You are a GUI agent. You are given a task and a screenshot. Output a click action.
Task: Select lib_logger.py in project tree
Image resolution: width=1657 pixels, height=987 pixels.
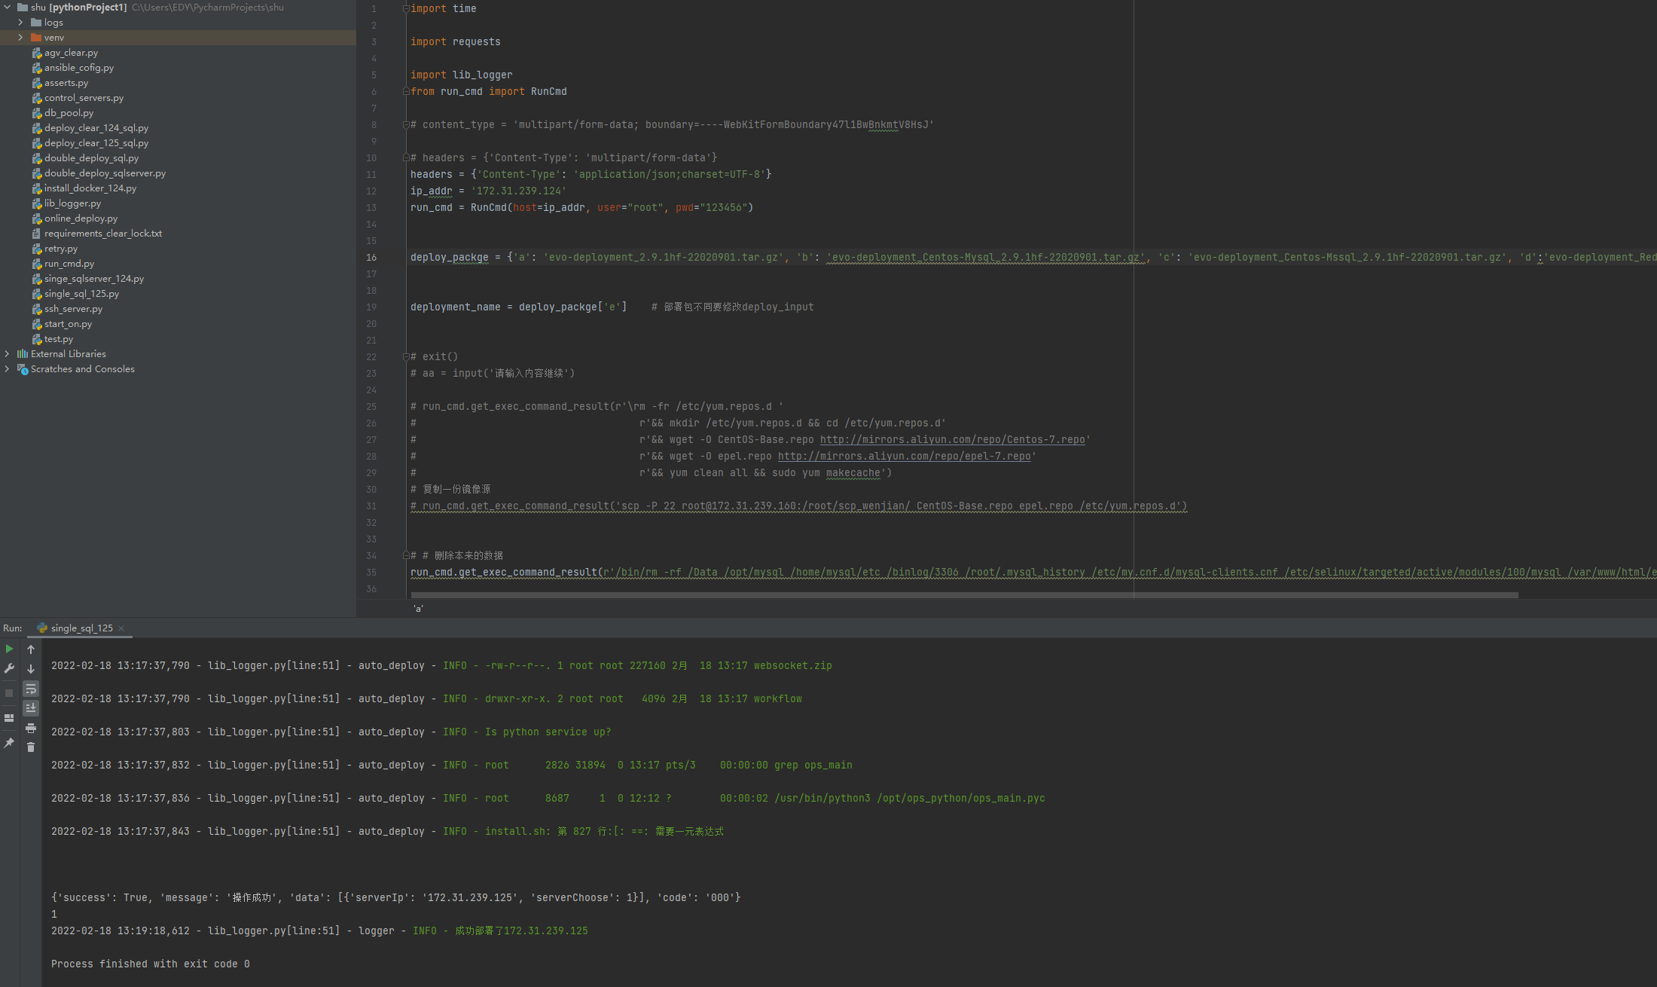click(x=72, y=203)
